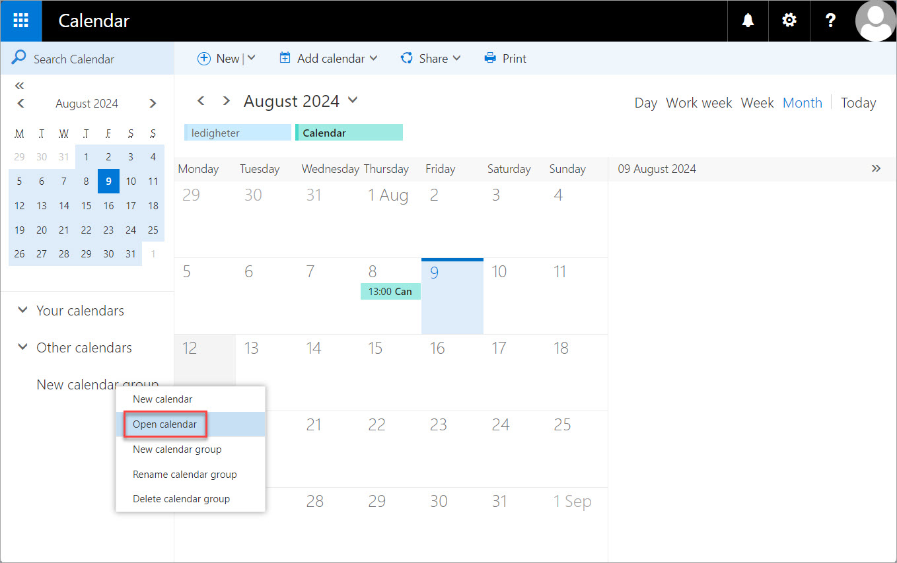Select the teal Calendar tab
Viewport: 897px width, 563px height.
[349, 133]
